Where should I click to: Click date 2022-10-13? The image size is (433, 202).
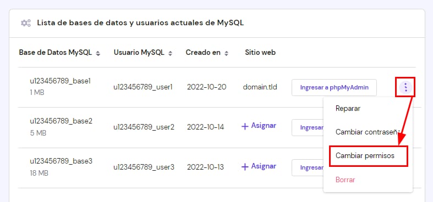pos(205,167)
